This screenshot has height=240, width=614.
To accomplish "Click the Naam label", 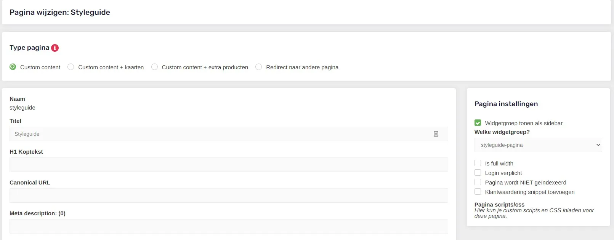I will [17, 99].
